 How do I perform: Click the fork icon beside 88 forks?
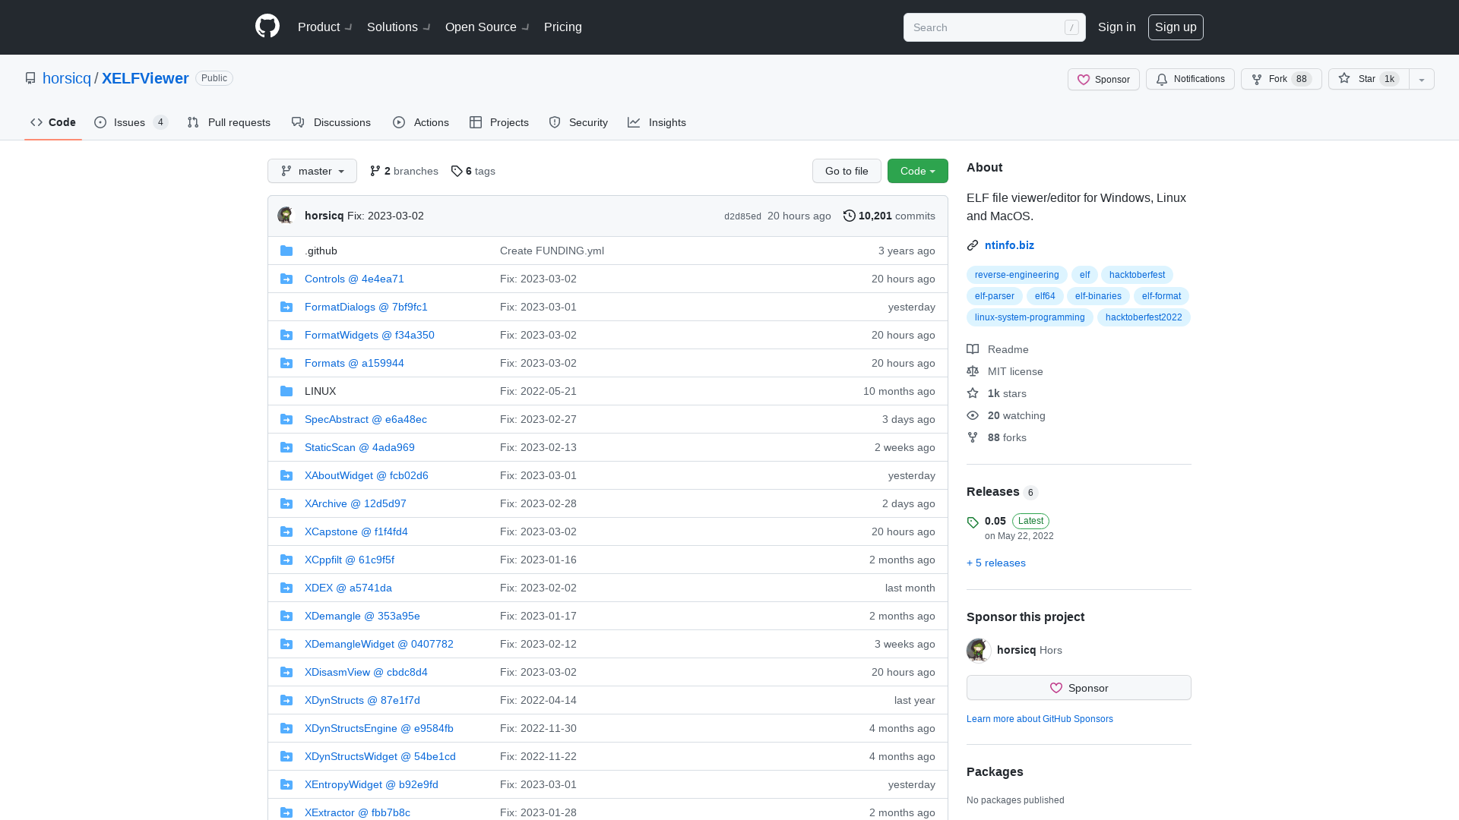coord(973,437)
